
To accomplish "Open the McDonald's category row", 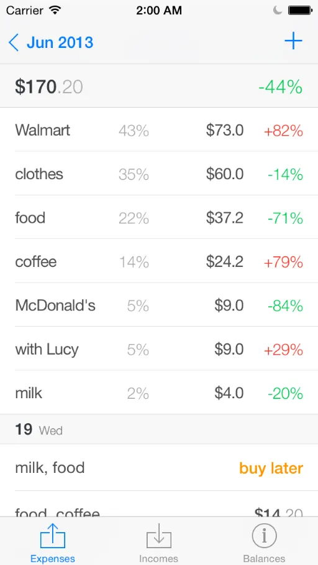I will pyautogui.click(x=159, y=305).
